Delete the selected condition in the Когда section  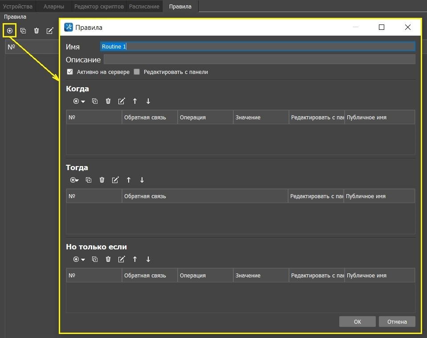pos(108,101)
